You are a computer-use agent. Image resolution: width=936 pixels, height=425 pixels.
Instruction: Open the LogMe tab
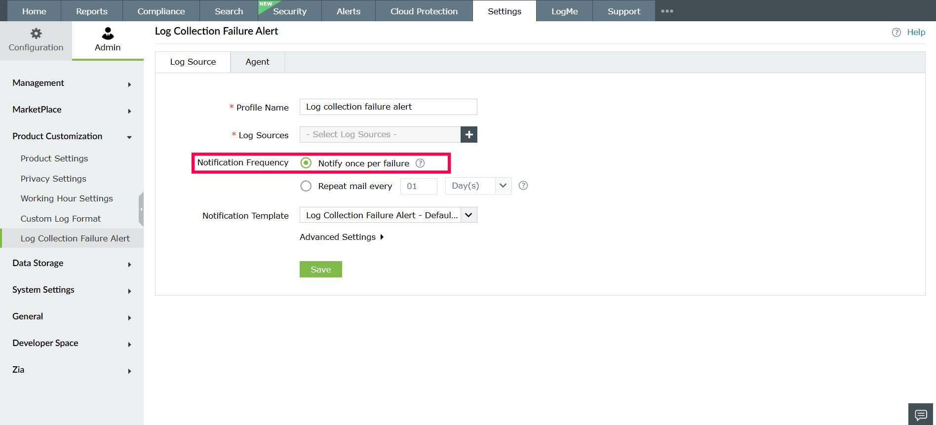click(x=564, y=11)
